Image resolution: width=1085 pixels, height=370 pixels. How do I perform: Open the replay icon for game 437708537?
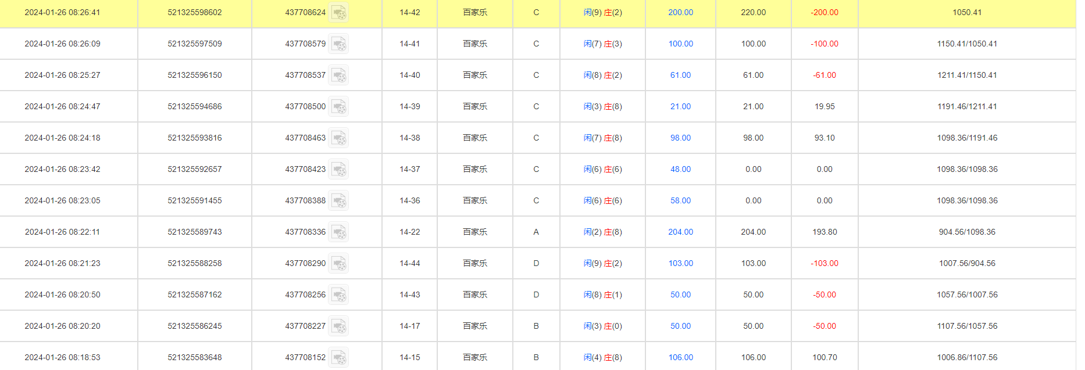338,75
